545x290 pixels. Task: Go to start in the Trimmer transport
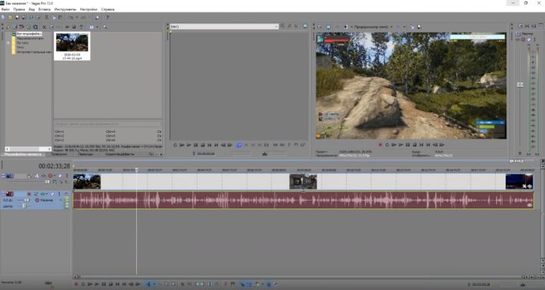point(210,145)
